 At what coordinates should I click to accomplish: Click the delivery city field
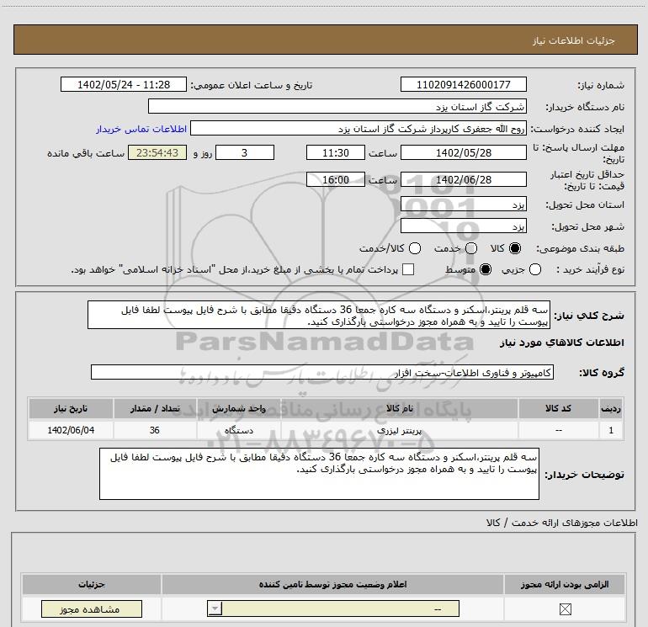463,226
